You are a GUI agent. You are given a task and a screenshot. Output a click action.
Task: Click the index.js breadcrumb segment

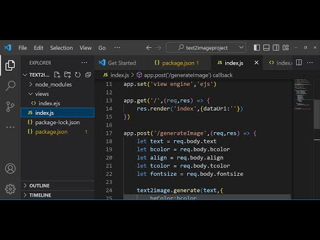(116, 75)
